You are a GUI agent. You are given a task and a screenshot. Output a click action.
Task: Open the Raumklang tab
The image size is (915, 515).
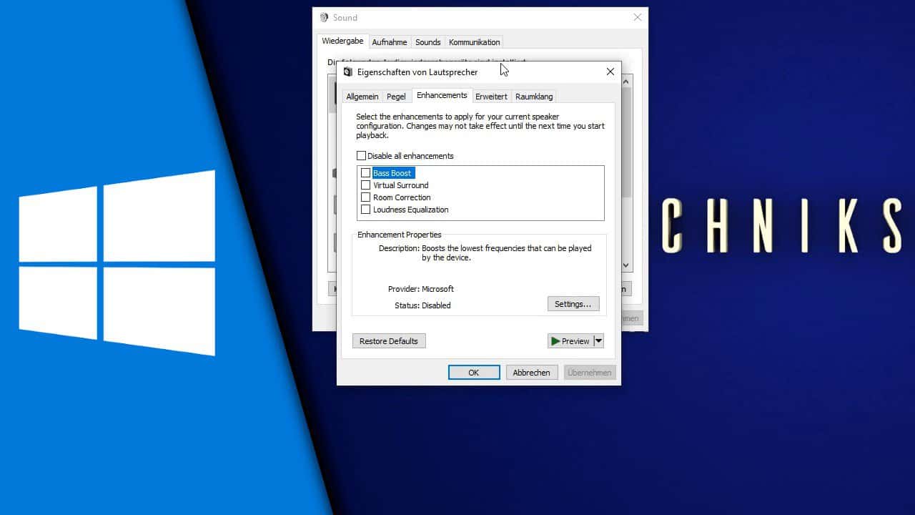pos(534,97)
